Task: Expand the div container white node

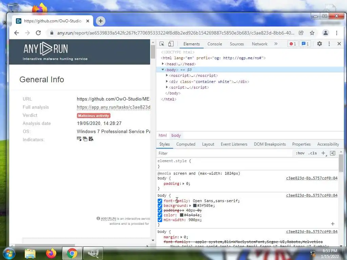Action: (167, 81)
